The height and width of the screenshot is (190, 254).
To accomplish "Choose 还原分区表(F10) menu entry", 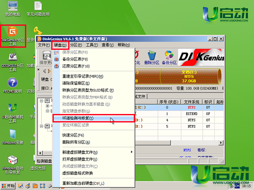I will [94, 66].
